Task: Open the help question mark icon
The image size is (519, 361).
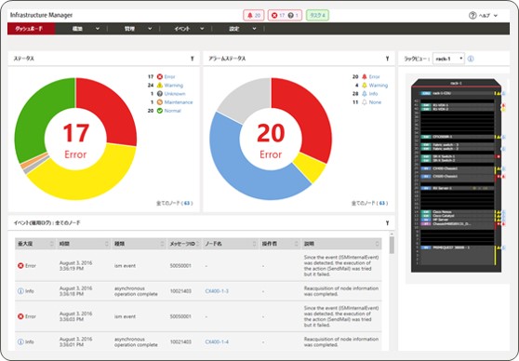Action: coord(472,15)
